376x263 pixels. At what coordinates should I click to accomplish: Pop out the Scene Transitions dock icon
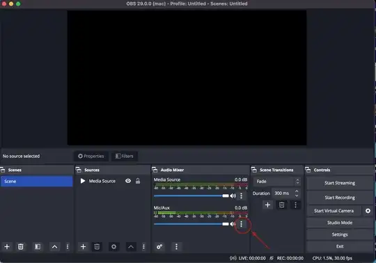254,170
